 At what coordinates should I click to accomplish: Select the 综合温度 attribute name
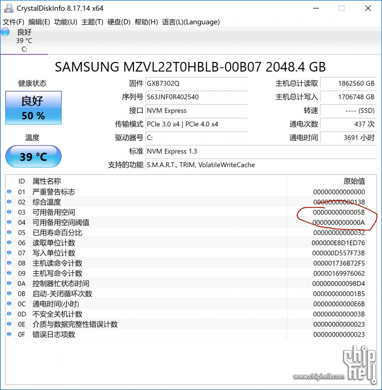click(x=46, y=202)
